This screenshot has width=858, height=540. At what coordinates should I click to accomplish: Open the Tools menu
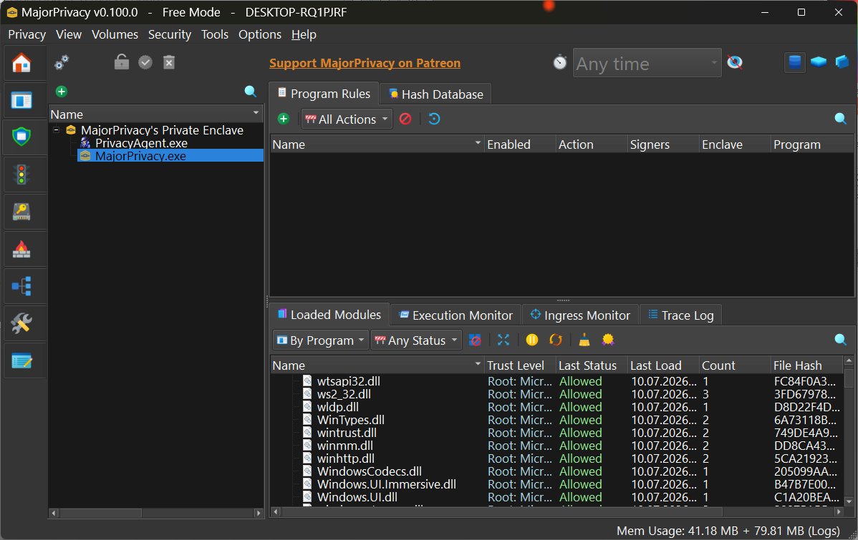pyautogui.click(x=215, y=34)
